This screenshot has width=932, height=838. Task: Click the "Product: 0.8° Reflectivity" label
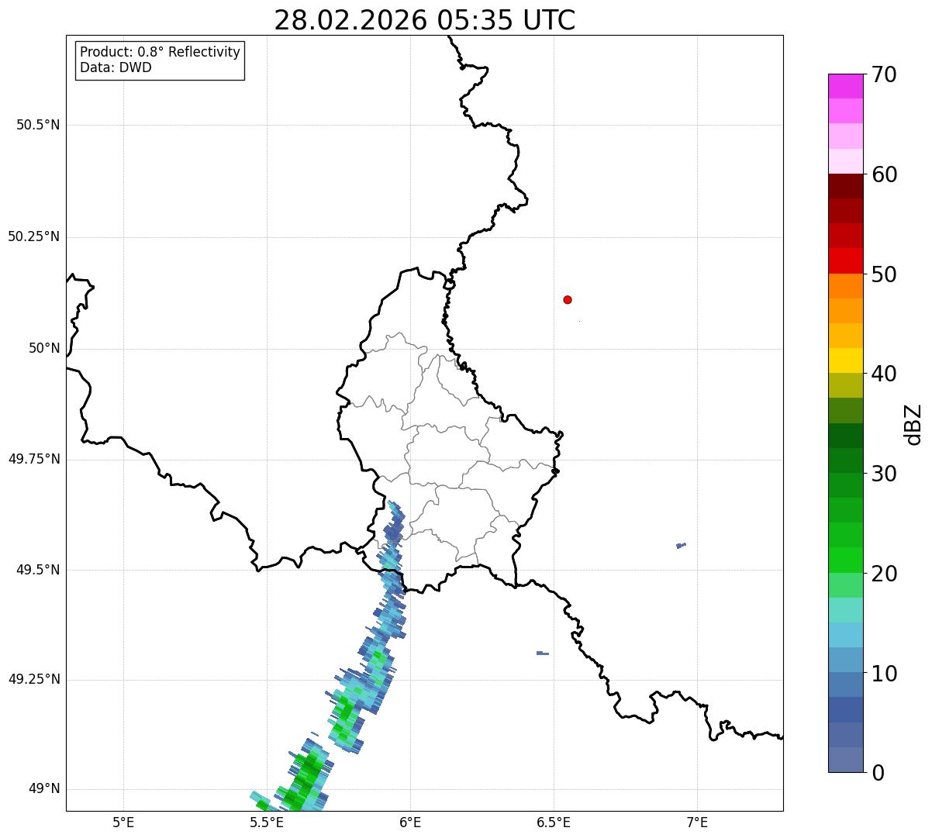(161, 52)
